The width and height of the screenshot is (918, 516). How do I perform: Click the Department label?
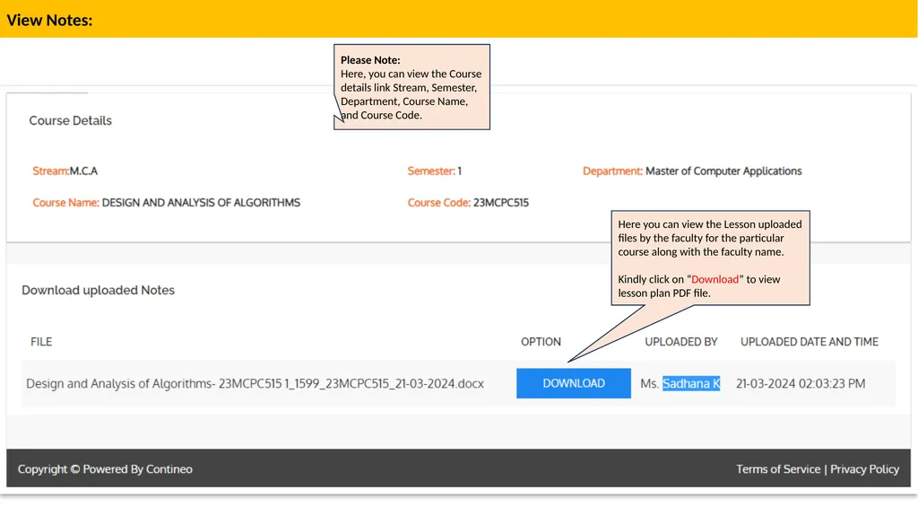click(x=612, y=171)
